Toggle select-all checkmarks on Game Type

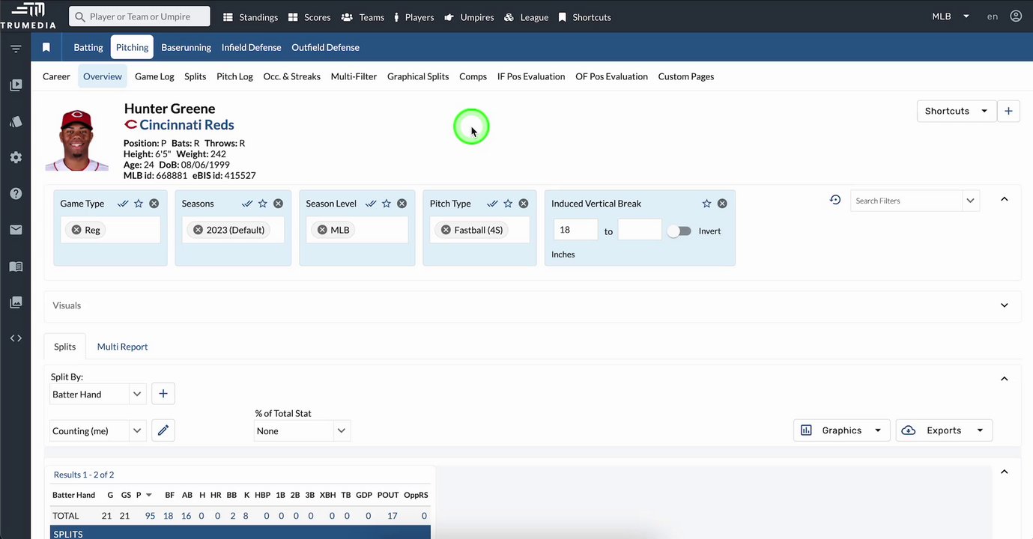tap(123, 204)
